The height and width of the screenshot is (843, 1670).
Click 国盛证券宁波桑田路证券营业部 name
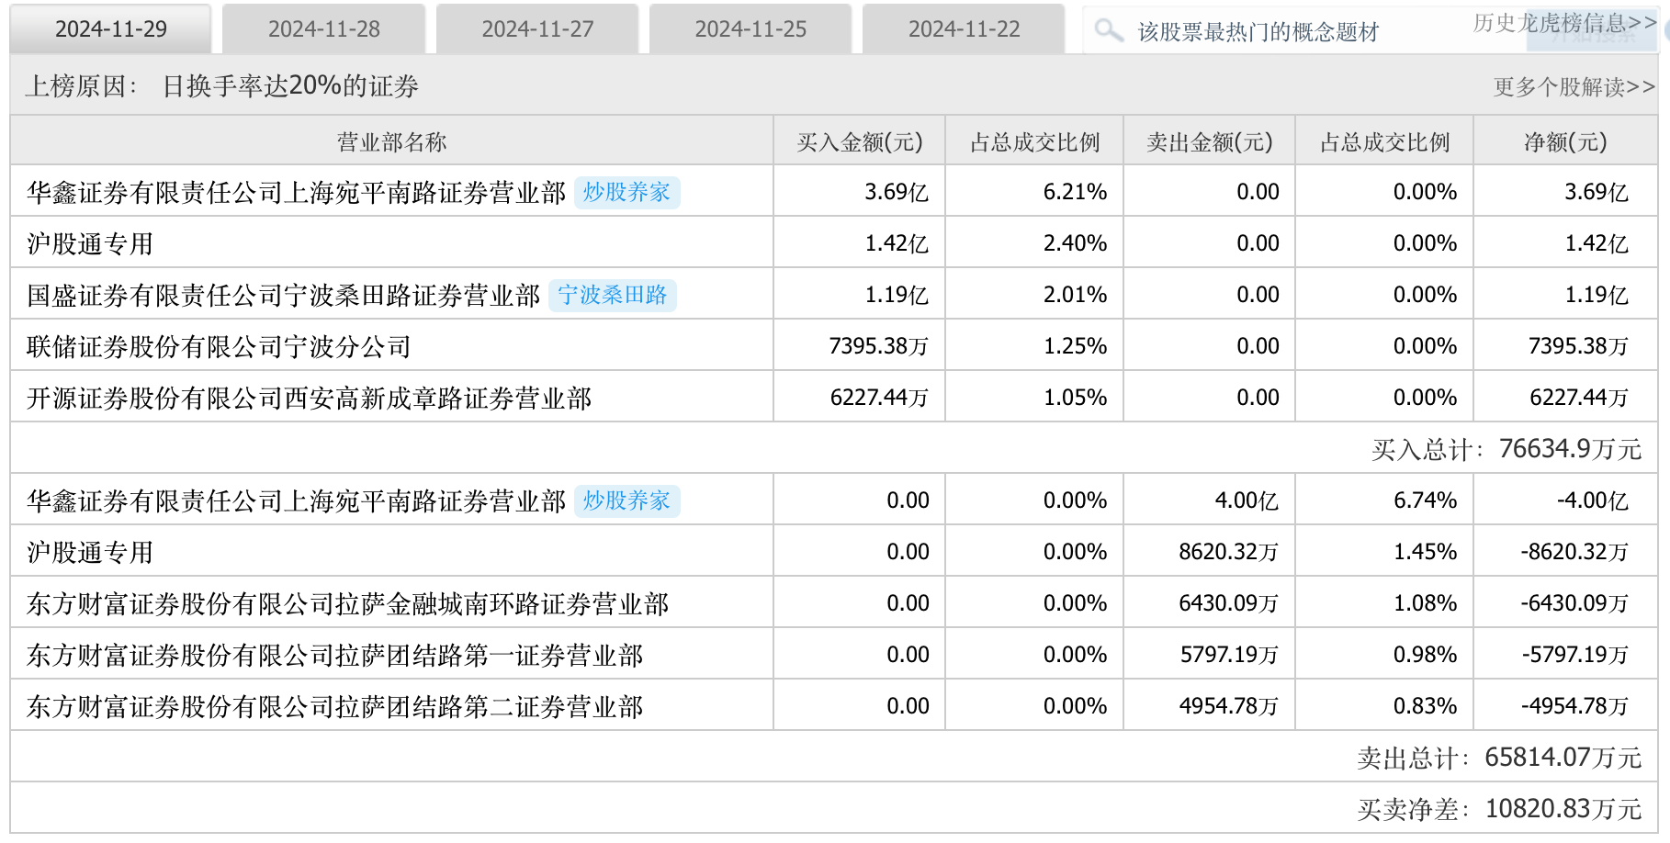284,295
